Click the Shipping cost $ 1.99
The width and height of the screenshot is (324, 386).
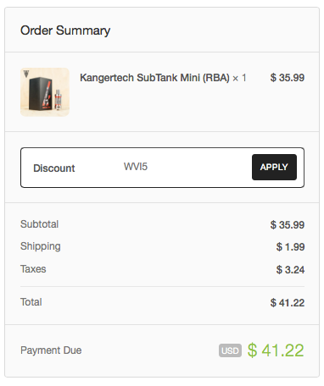point(290,247)
